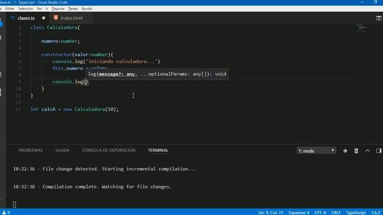Open the Depurar menu
Viewport: 383px width, 215px height.
(x=58, y=9)
